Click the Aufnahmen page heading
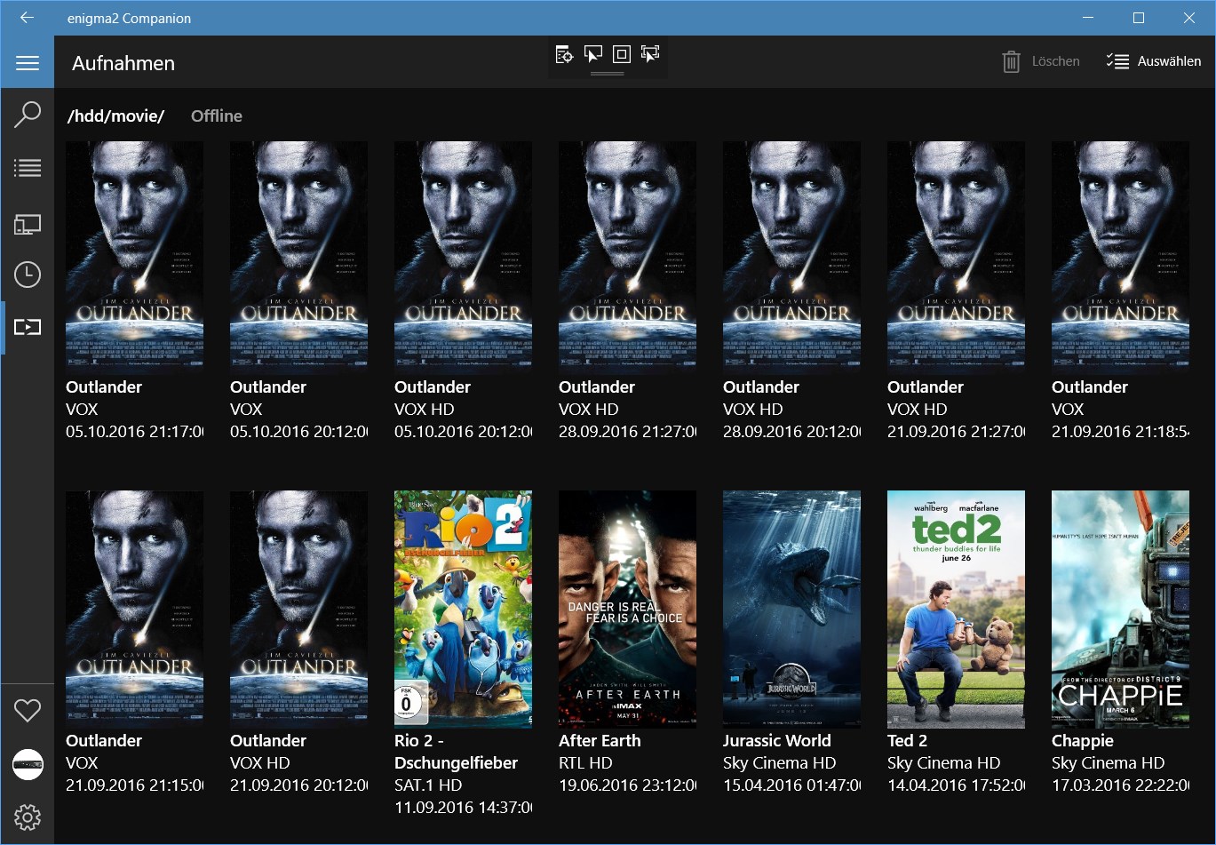Image resolution: width=1216 pixels, height=845 pixels. (x=123, y=63)
